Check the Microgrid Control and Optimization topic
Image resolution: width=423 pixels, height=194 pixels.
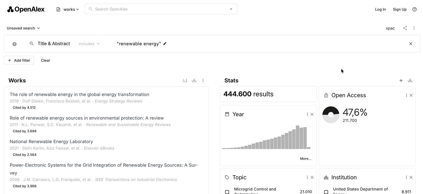pos(227,192)
